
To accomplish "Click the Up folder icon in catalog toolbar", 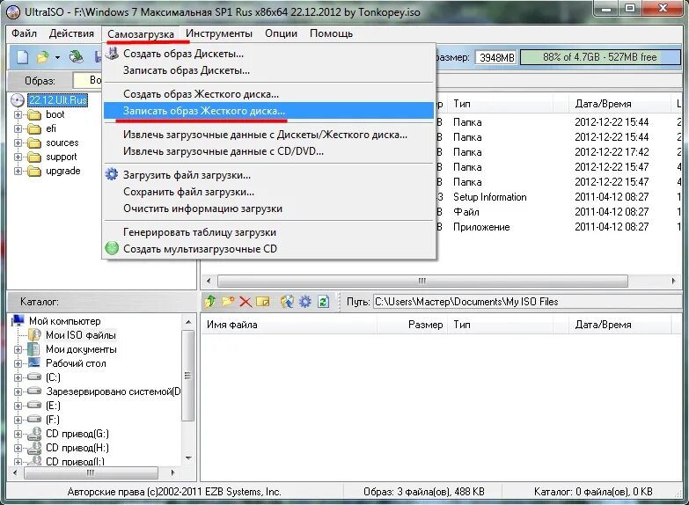I will pyautogui.click(x=210, y=302).
